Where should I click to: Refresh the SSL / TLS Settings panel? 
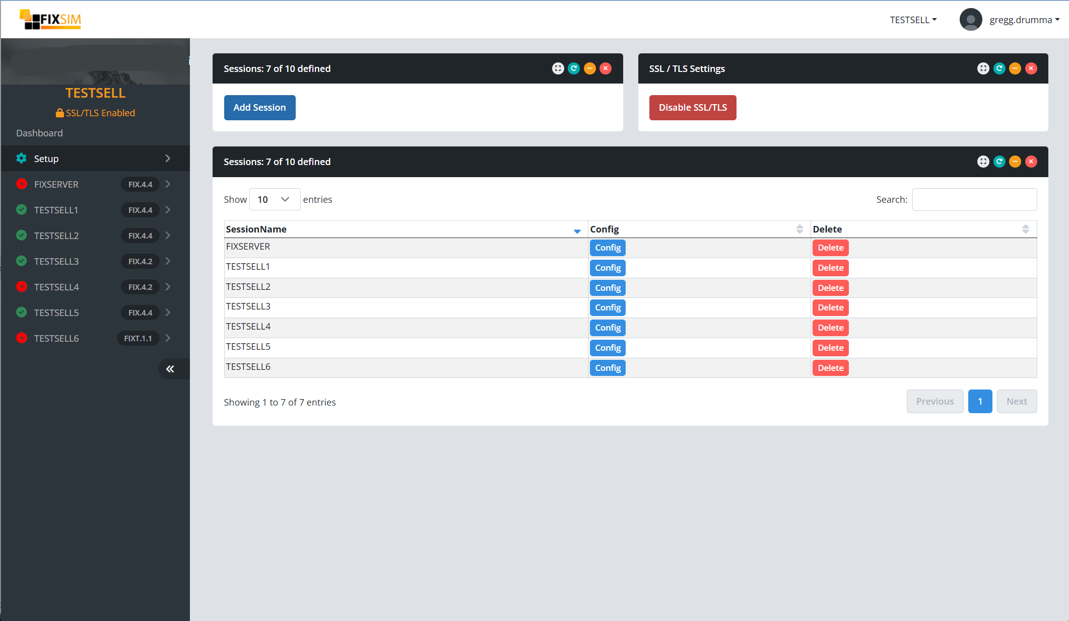click(999, 68)
